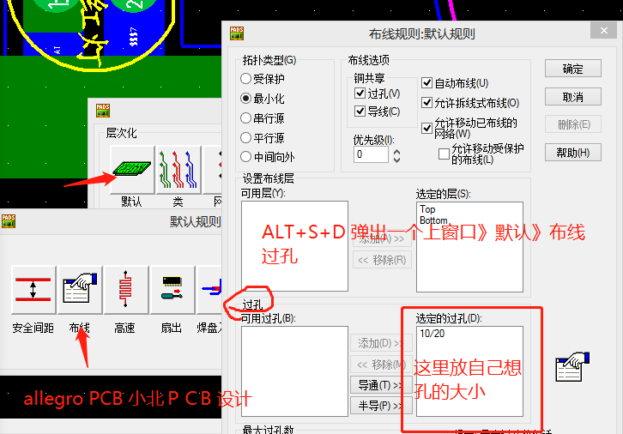
Task: Click Add (添加(D)) via button
Action: (x=381, y=343)
